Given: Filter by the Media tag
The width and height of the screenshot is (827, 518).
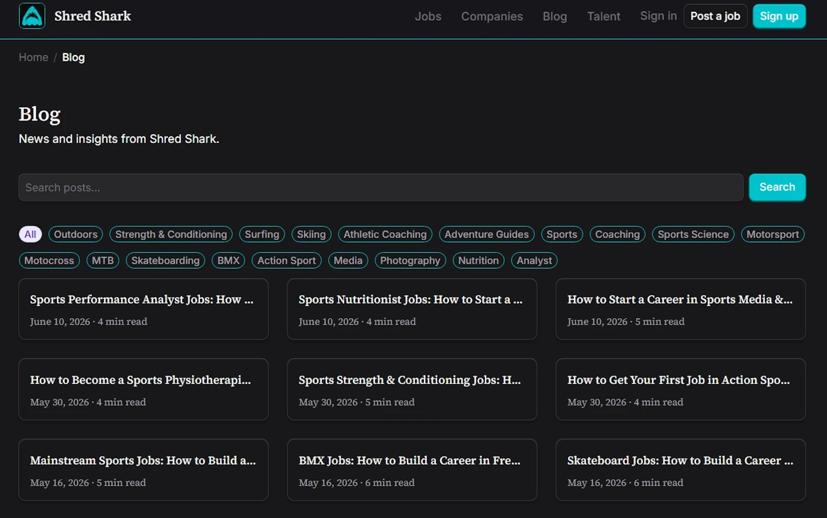Looking at the screenshot, I should [x=348, y=261].
